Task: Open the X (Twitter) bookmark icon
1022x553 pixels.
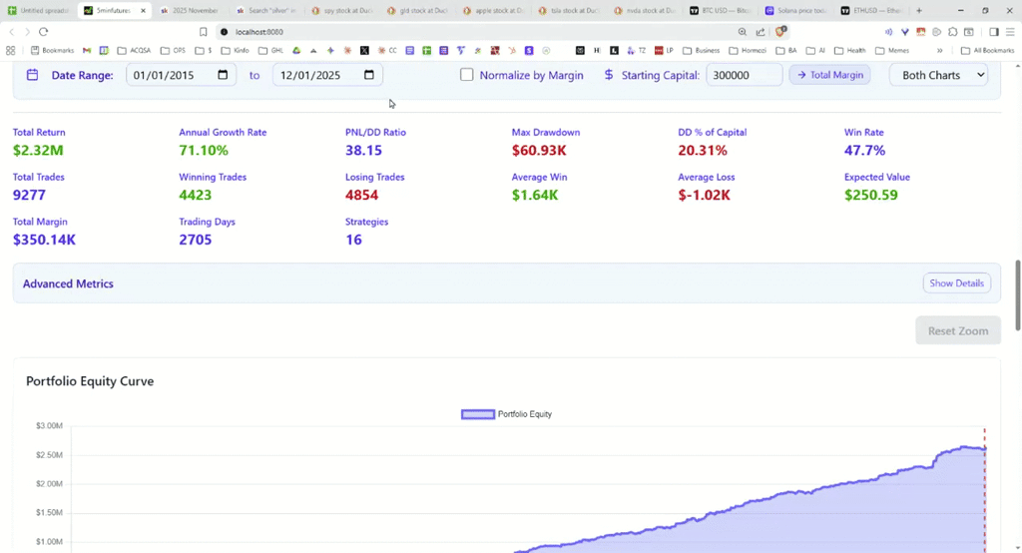Action: pyautogui.click(x=364, y=50)
